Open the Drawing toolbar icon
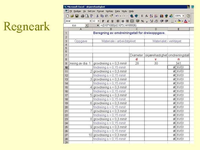This screenshot has height=150, width=200. (171, 16)
